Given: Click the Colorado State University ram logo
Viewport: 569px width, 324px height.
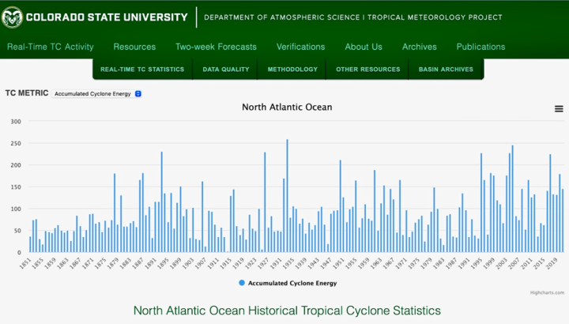Looking at the screenshot, I should coord(12,17).
